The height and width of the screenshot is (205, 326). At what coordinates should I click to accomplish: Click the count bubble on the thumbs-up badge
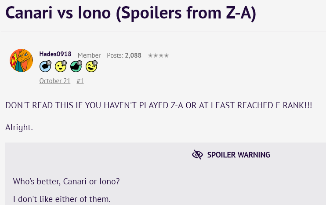pos(80,63)
